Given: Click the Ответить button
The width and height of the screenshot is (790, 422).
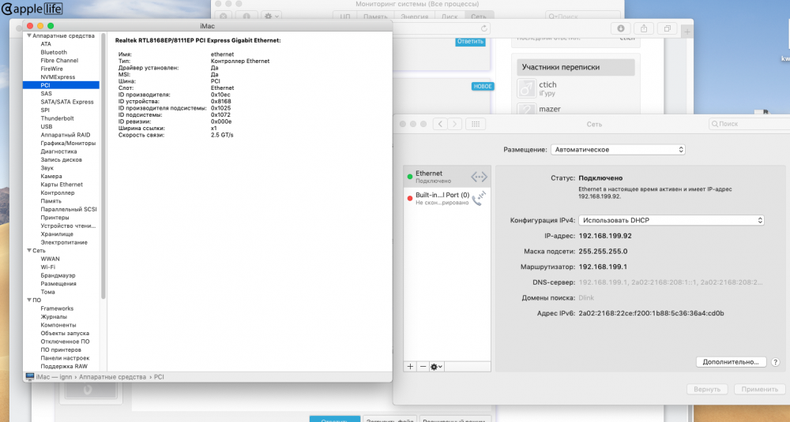Looking at the screenshot, I should [470, 41].
